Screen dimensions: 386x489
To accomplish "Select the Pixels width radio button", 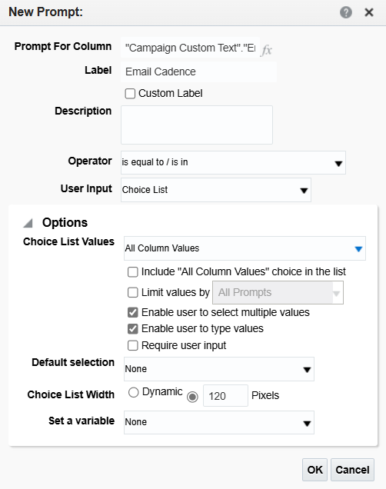I will [x=192, y=397].
